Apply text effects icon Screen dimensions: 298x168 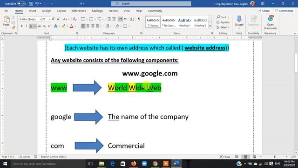[x=55, y=26]
